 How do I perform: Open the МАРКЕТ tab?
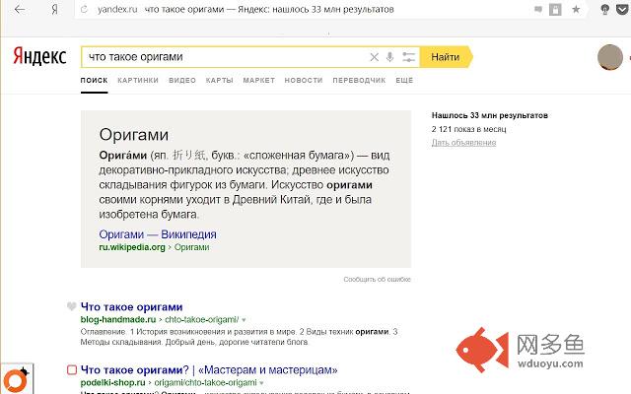[x=258, y=81]
